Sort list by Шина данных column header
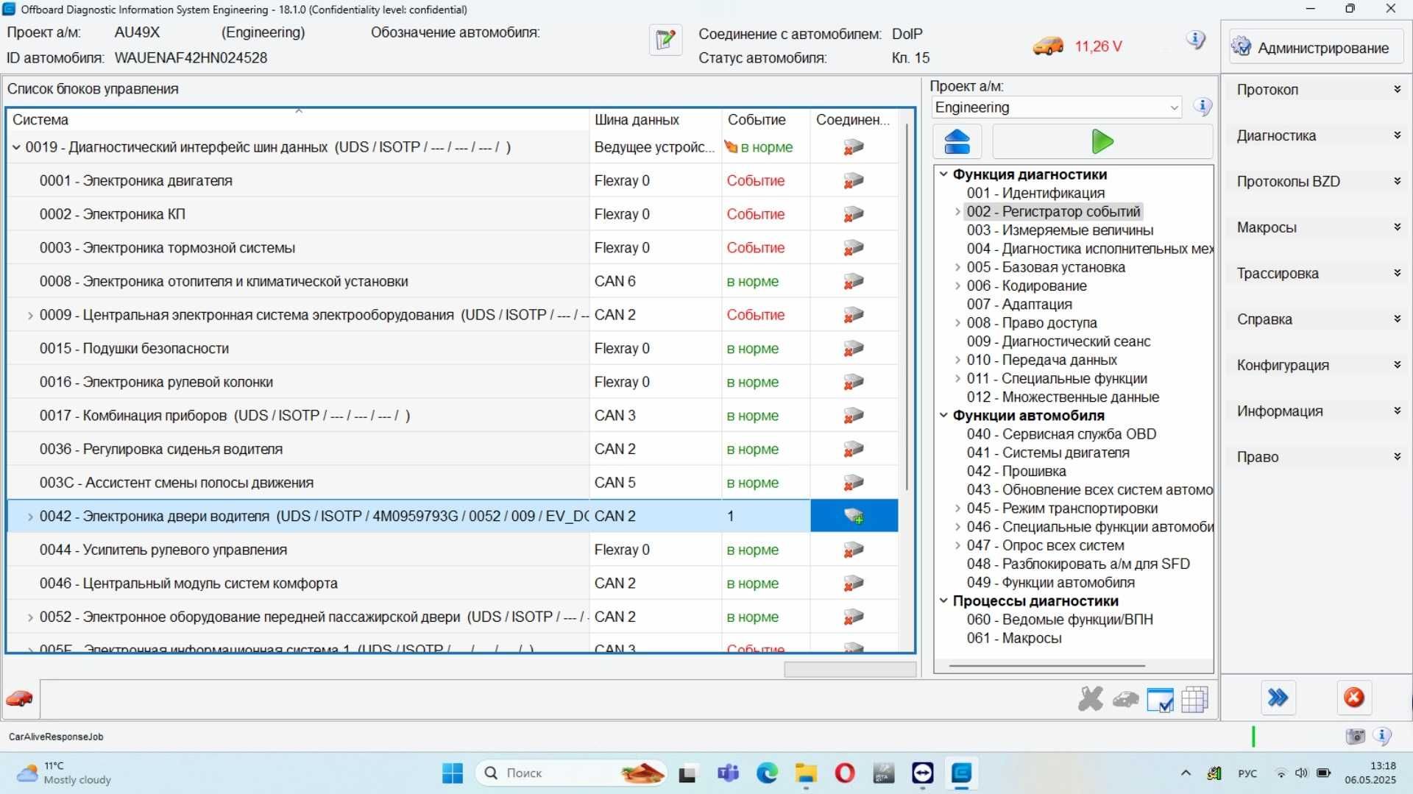The height and width of the screenshot is (794, 1413). 655,120
